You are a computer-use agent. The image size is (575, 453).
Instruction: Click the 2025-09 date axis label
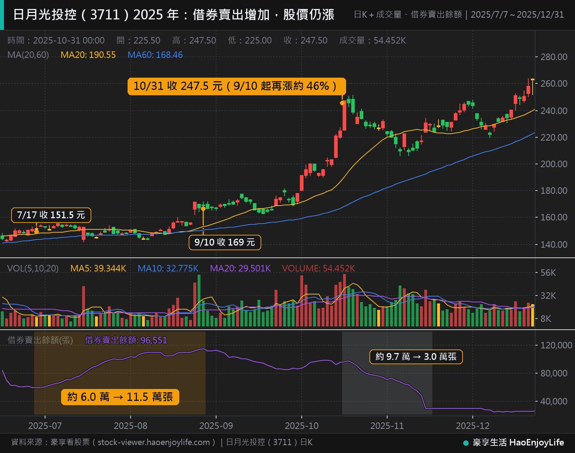[216, 426]
